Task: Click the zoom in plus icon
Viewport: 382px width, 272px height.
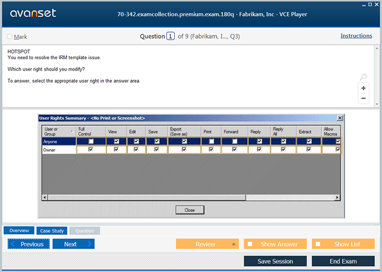Action: tap(363, 88)
